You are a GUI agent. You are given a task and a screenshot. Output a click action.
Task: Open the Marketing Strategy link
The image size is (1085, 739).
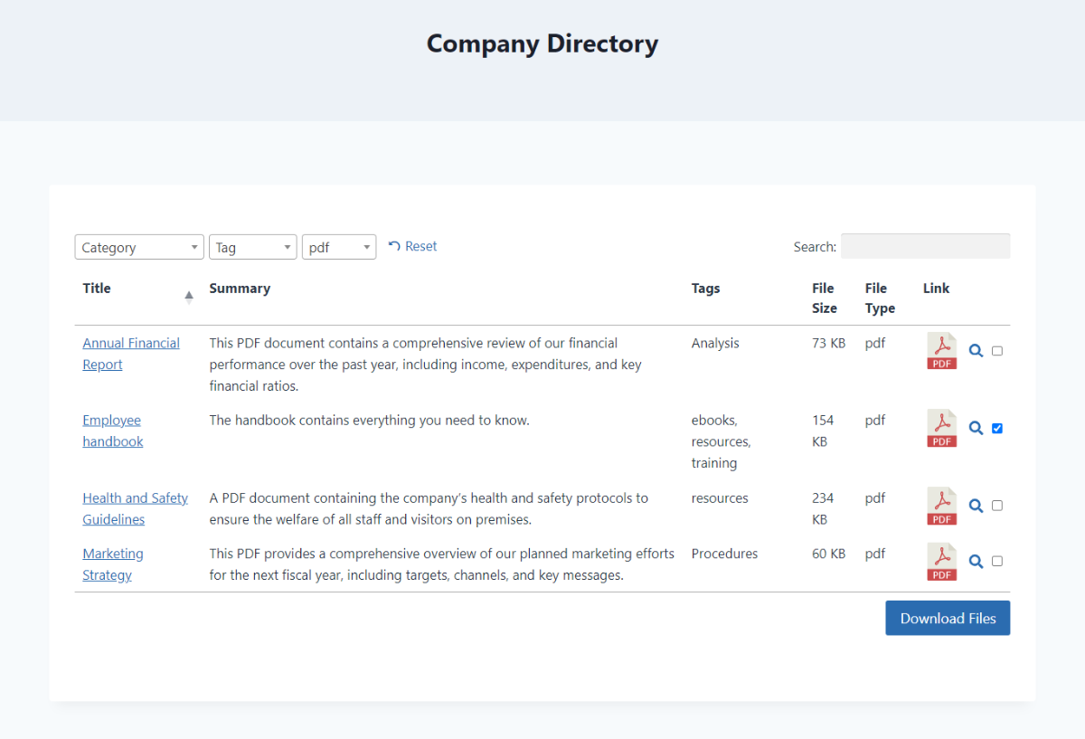[x=113, y=564]
